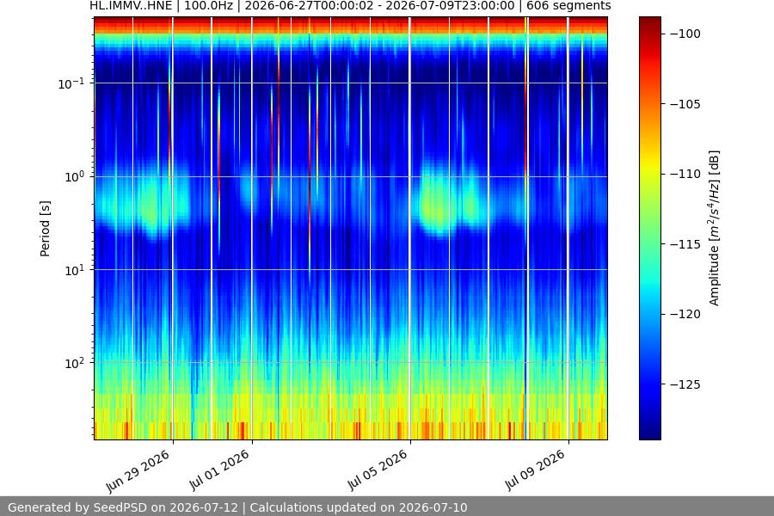
Task: Click the Amplitude [dB] colorbar label
Action: [715, 228]
